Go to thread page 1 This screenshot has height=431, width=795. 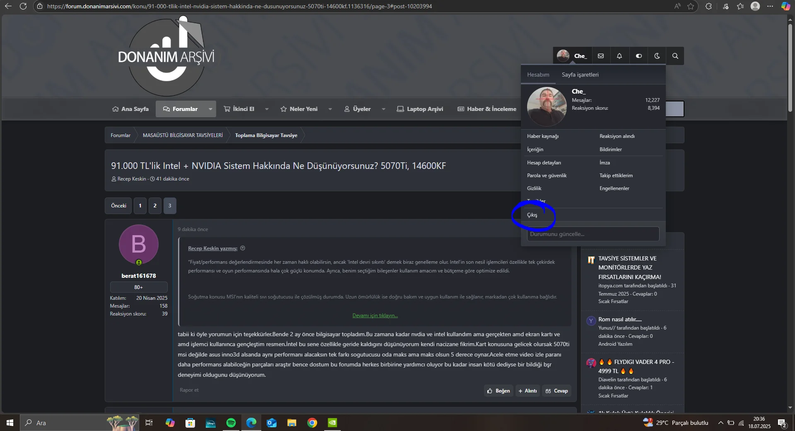(x=140, y=206)
